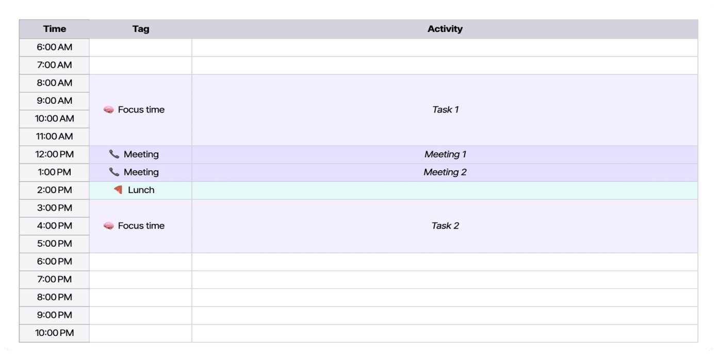719x354 pixels.
Task: Click the Lunch tag label
Action: (x=141, y=190)
